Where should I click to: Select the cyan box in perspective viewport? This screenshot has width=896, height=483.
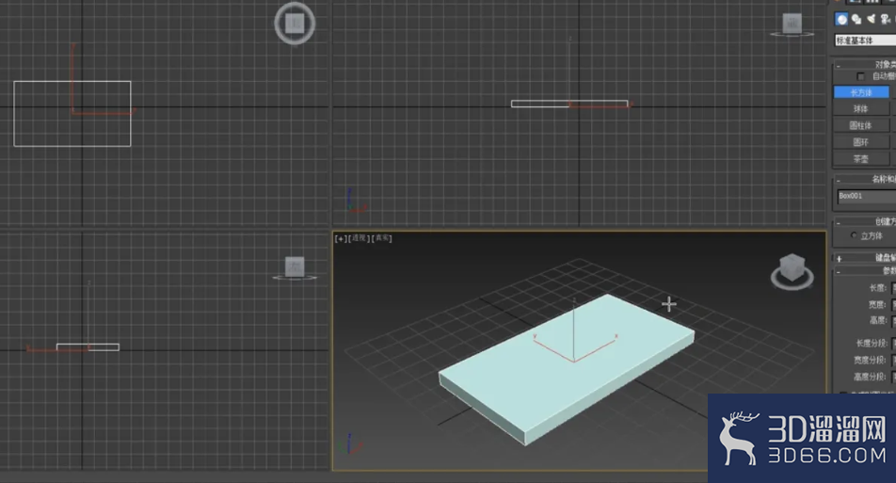click(x=566, y=369)
